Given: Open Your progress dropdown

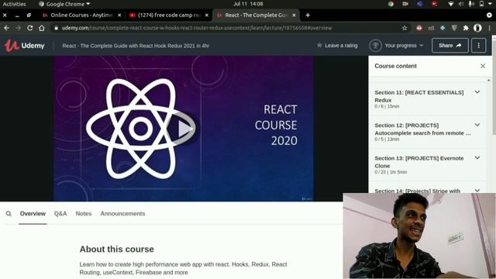Looking at the screenshot, I should coord(396,46).
